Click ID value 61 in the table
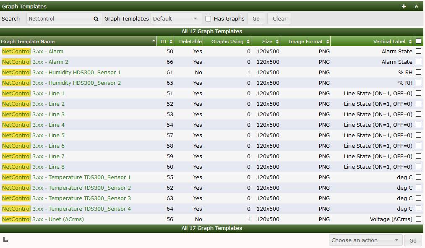This screenshot has width=425, height=248. click(x=170, y=72)
